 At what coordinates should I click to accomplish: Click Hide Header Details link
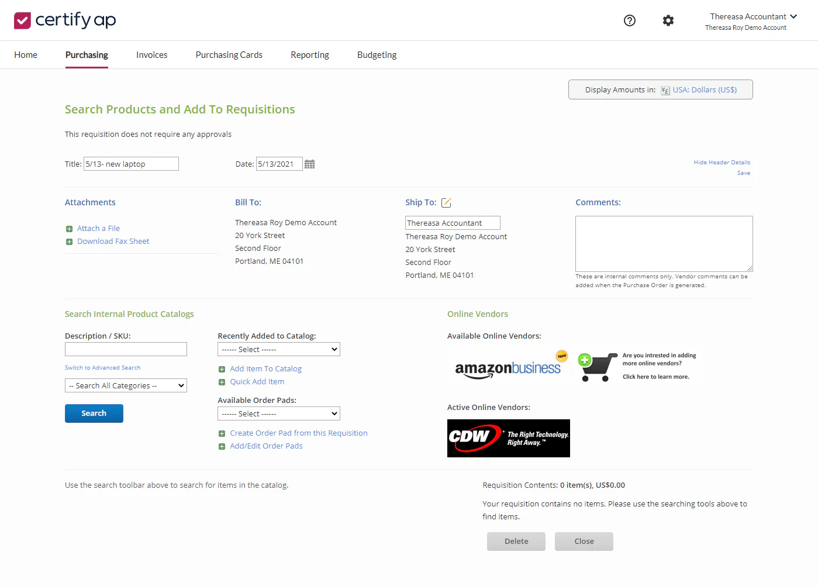(722, 163)
